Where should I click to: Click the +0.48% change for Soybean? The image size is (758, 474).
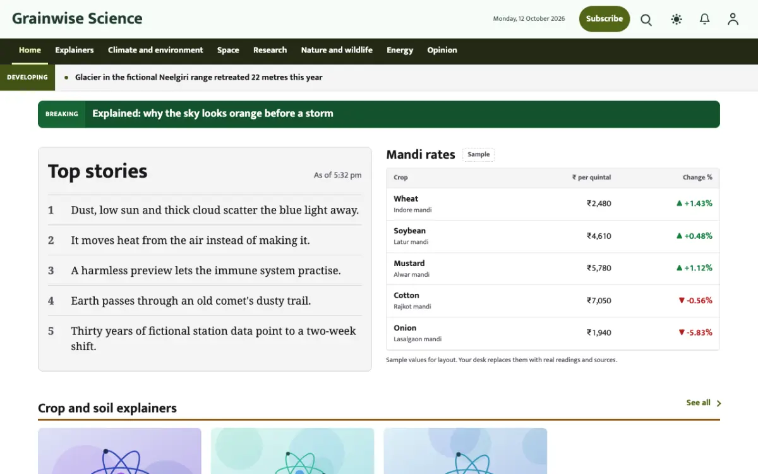(694, 236)
